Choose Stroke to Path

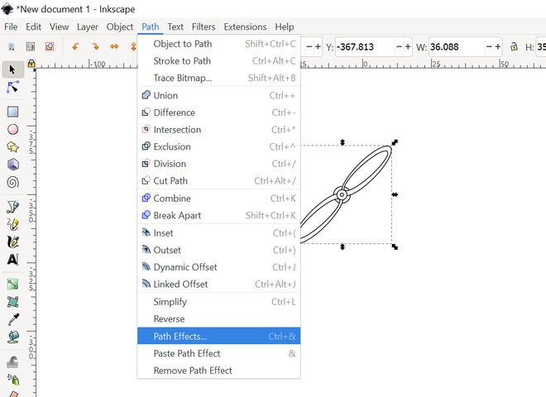[x=219, y=61]
